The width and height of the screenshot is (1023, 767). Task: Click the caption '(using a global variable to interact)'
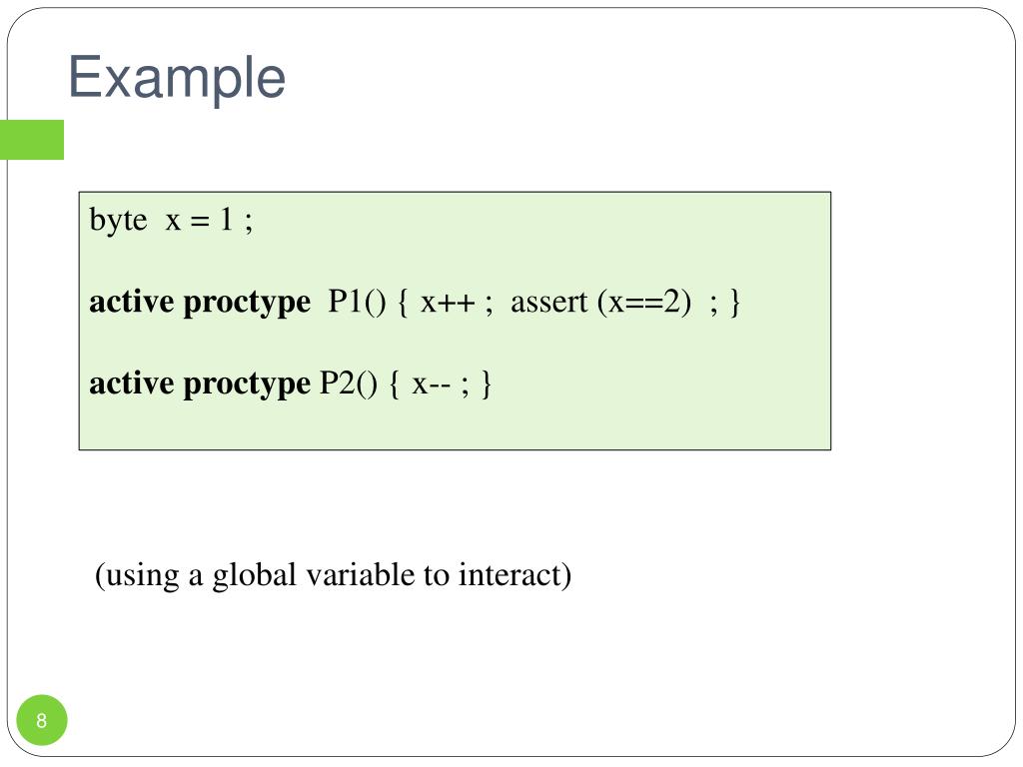tap(333, 575)
